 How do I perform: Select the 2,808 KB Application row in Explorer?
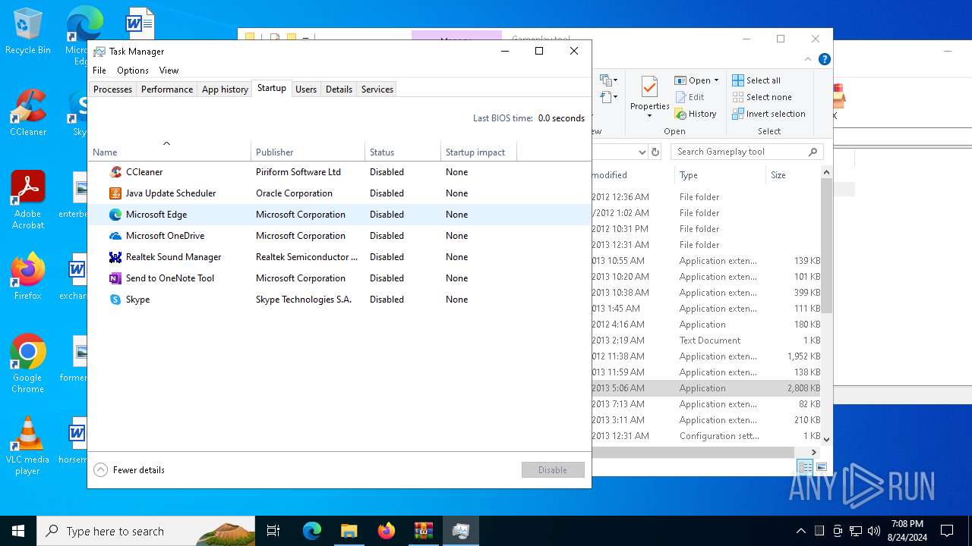pos(706,388)
